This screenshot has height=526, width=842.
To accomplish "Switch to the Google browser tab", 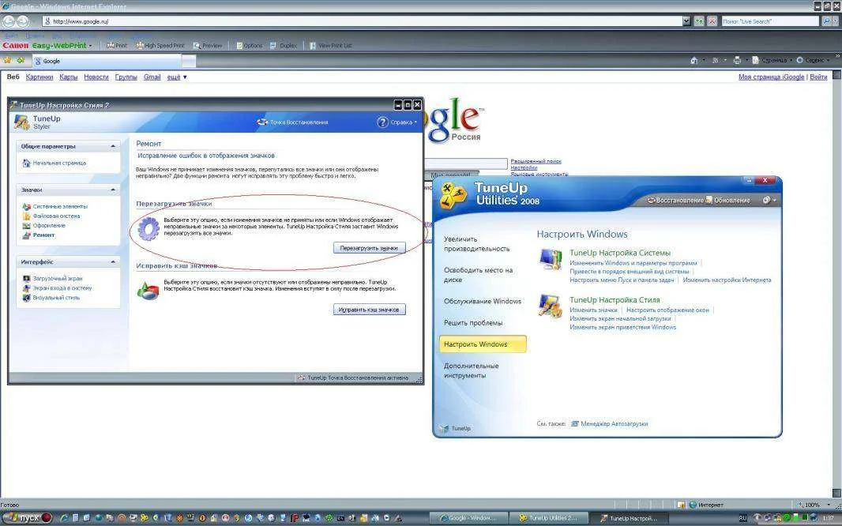I will click(107, 61).
